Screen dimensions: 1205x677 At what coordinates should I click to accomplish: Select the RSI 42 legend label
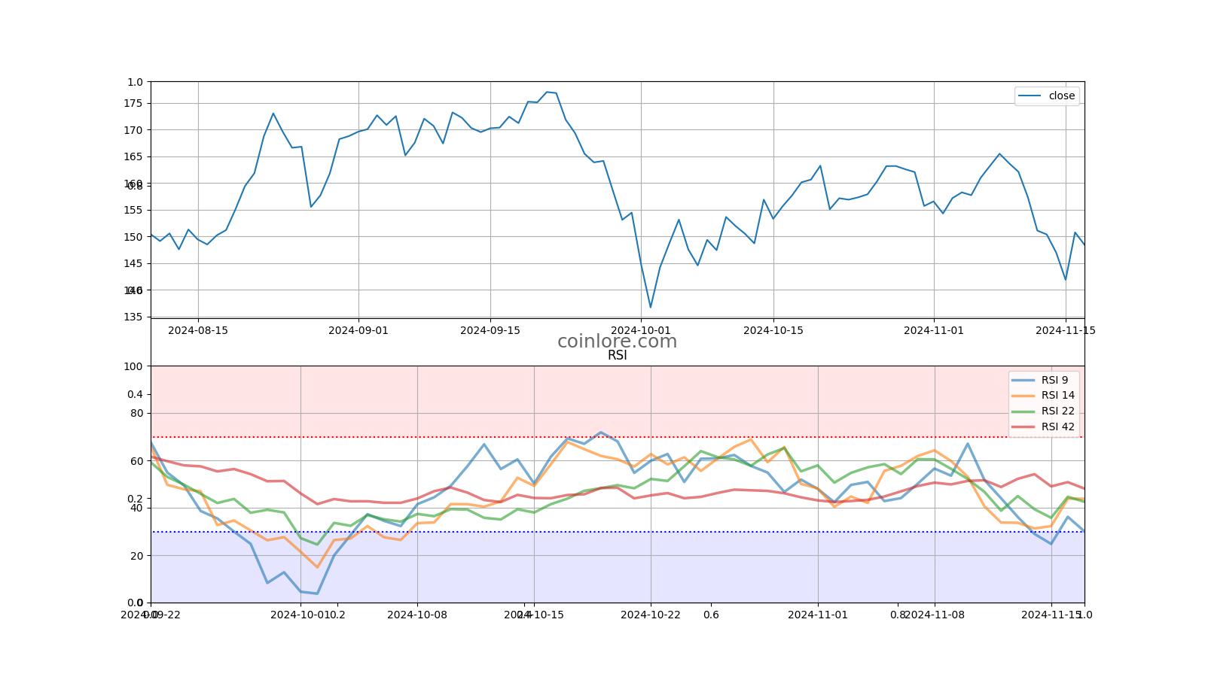[x=1058, y=427]
